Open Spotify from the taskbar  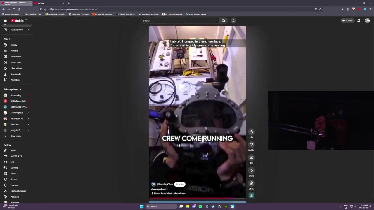pos(200,206)
